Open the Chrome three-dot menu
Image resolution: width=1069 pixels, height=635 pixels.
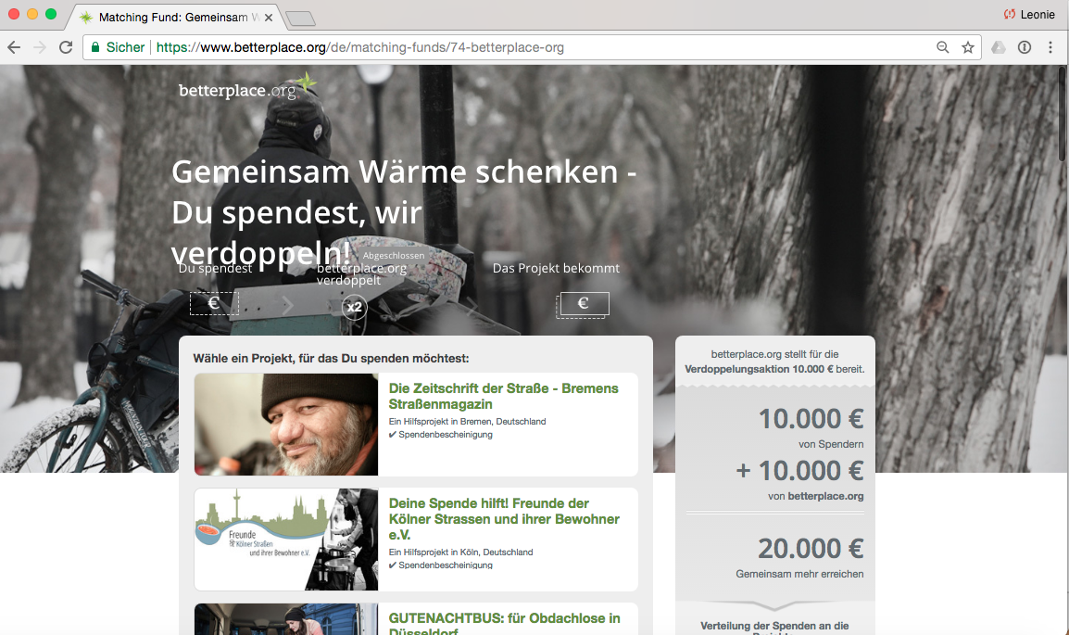pos(1050,47)
